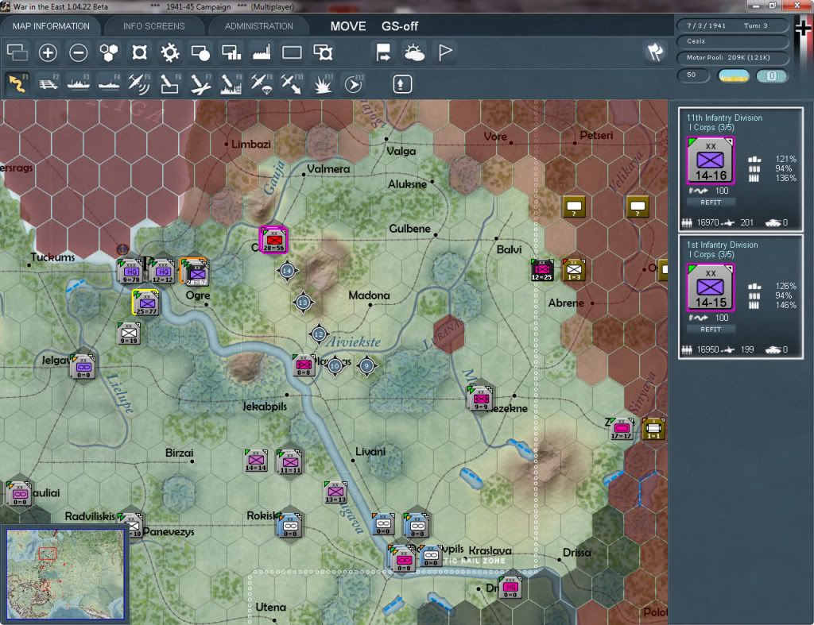
Task: Click movement path marker 14
Action: (x=287, y=271)
